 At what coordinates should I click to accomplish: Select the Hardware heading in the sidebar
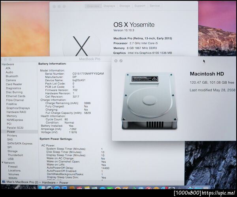[8, 64]
